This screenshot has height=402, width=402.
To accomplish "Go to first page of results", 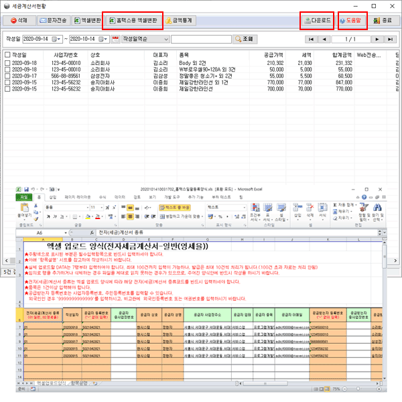I will 312,40.
